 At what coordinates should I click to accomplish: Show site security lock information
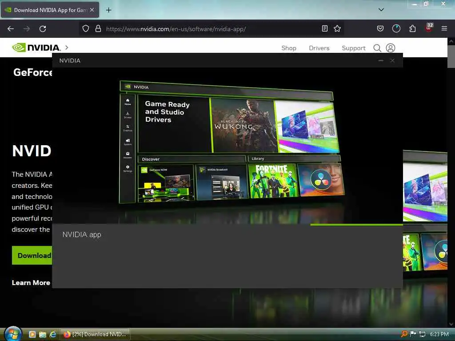click(x=98, y=29)
